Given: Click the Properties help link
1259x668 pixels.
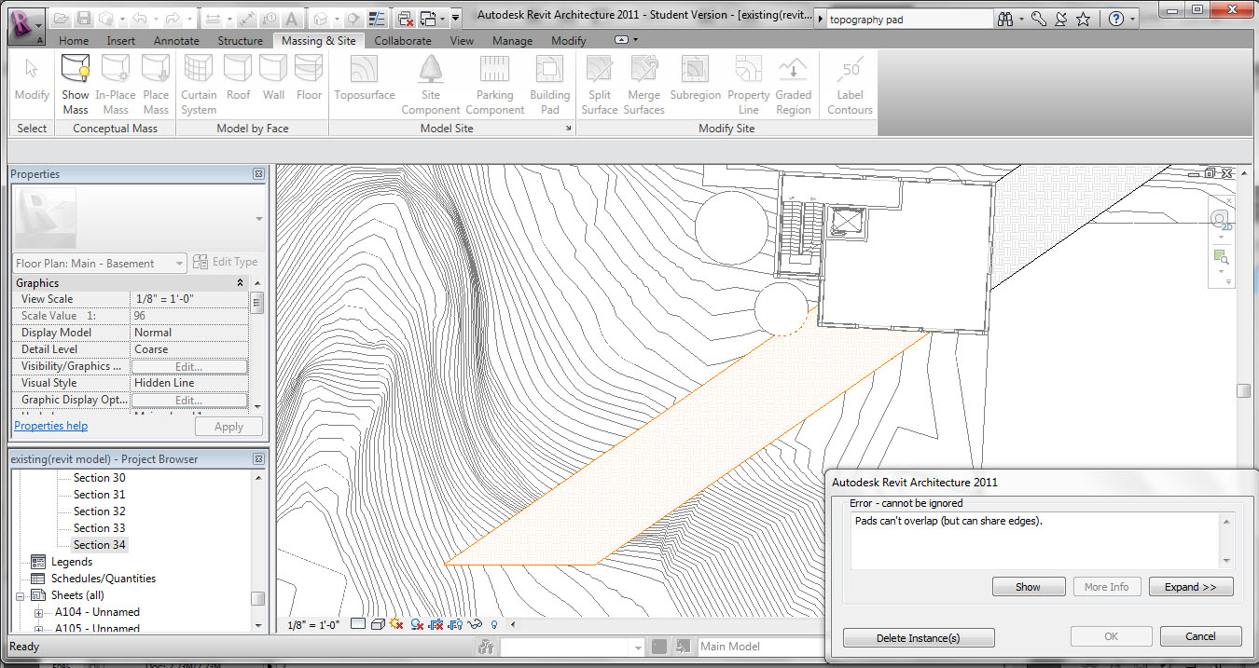Looking at the screenshot, I should pyautogui.click(x=50, y=426).
